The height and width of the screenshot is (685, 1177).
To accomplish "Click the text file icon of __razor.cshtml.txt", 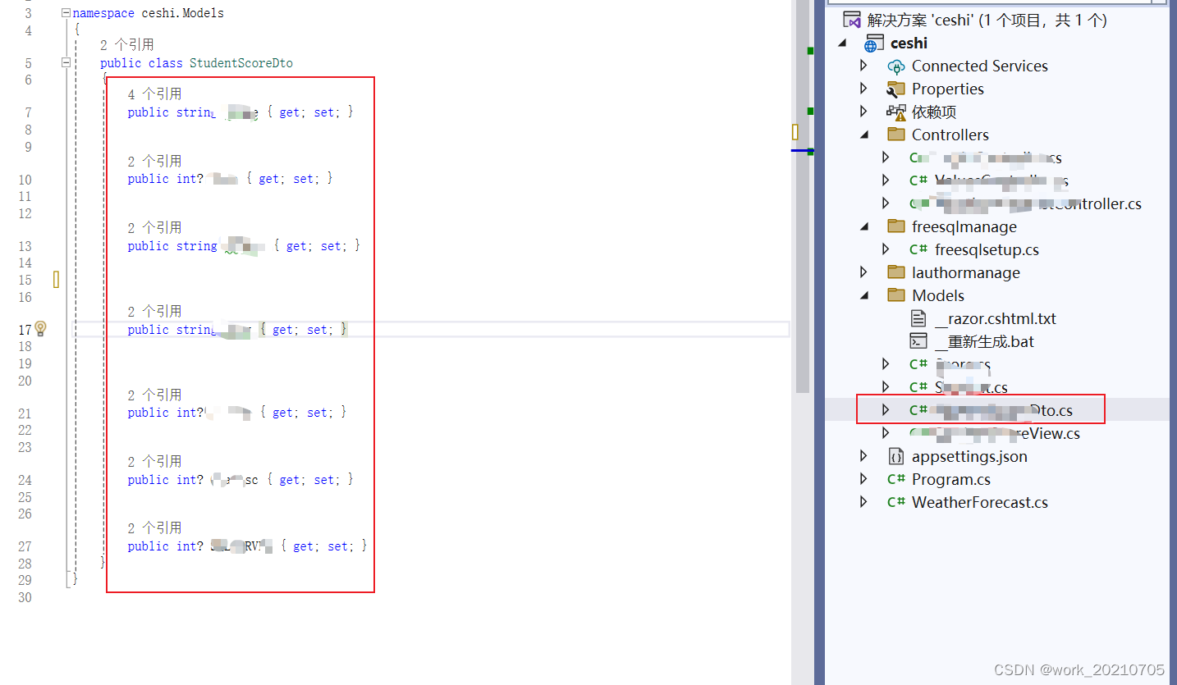I will [x=919, y=317].
